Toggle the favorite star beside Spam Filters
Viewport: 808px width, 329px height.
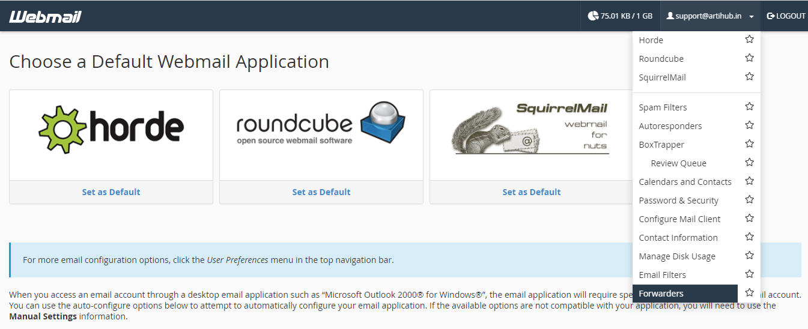coord(749,107)
